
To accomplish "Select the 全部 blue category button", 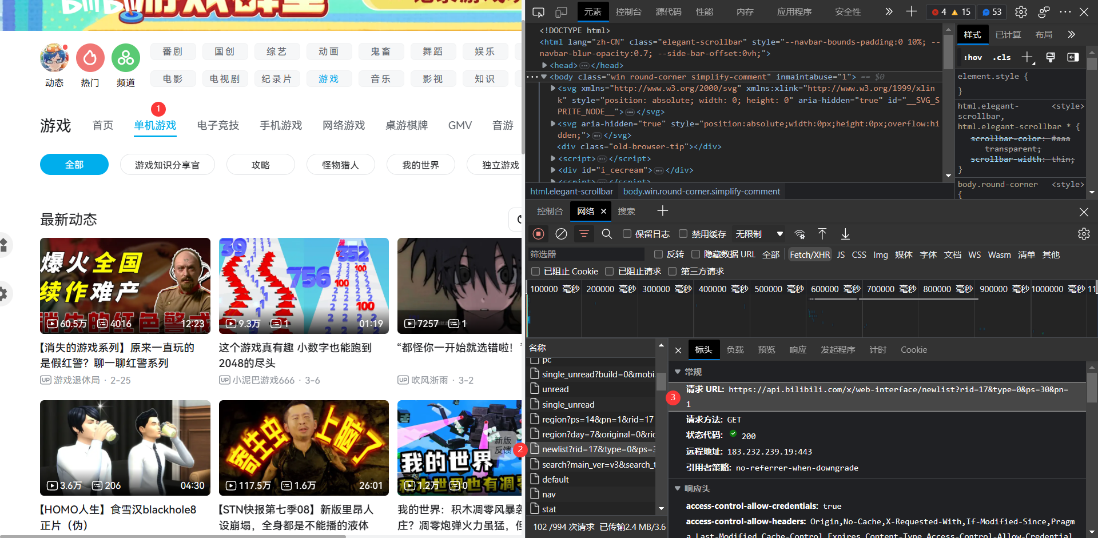I will click(74, 165).
